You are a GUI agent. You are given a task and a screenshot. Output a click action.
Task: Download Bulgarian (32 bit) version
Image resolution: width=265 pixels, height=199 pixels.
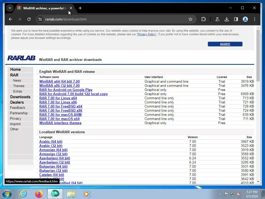click(x=53, y=170)
